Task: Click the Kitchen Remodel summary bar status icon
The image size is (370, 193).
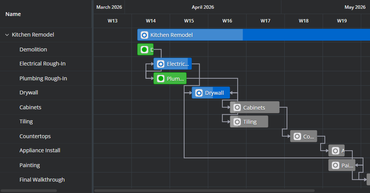Action: 144,35
